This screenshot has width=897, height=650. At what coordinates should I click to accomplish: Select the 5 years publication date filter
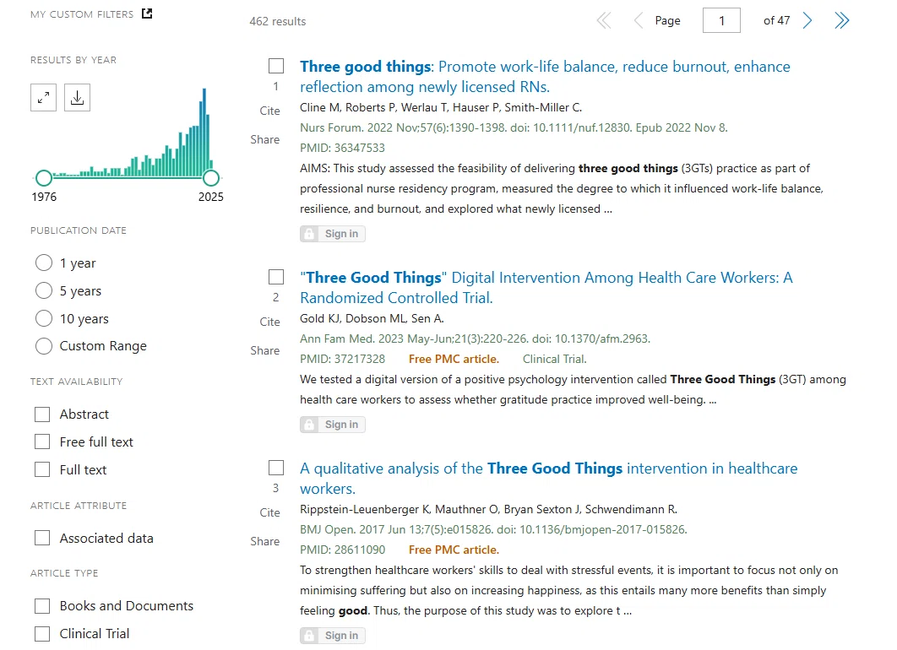point(44,291)
